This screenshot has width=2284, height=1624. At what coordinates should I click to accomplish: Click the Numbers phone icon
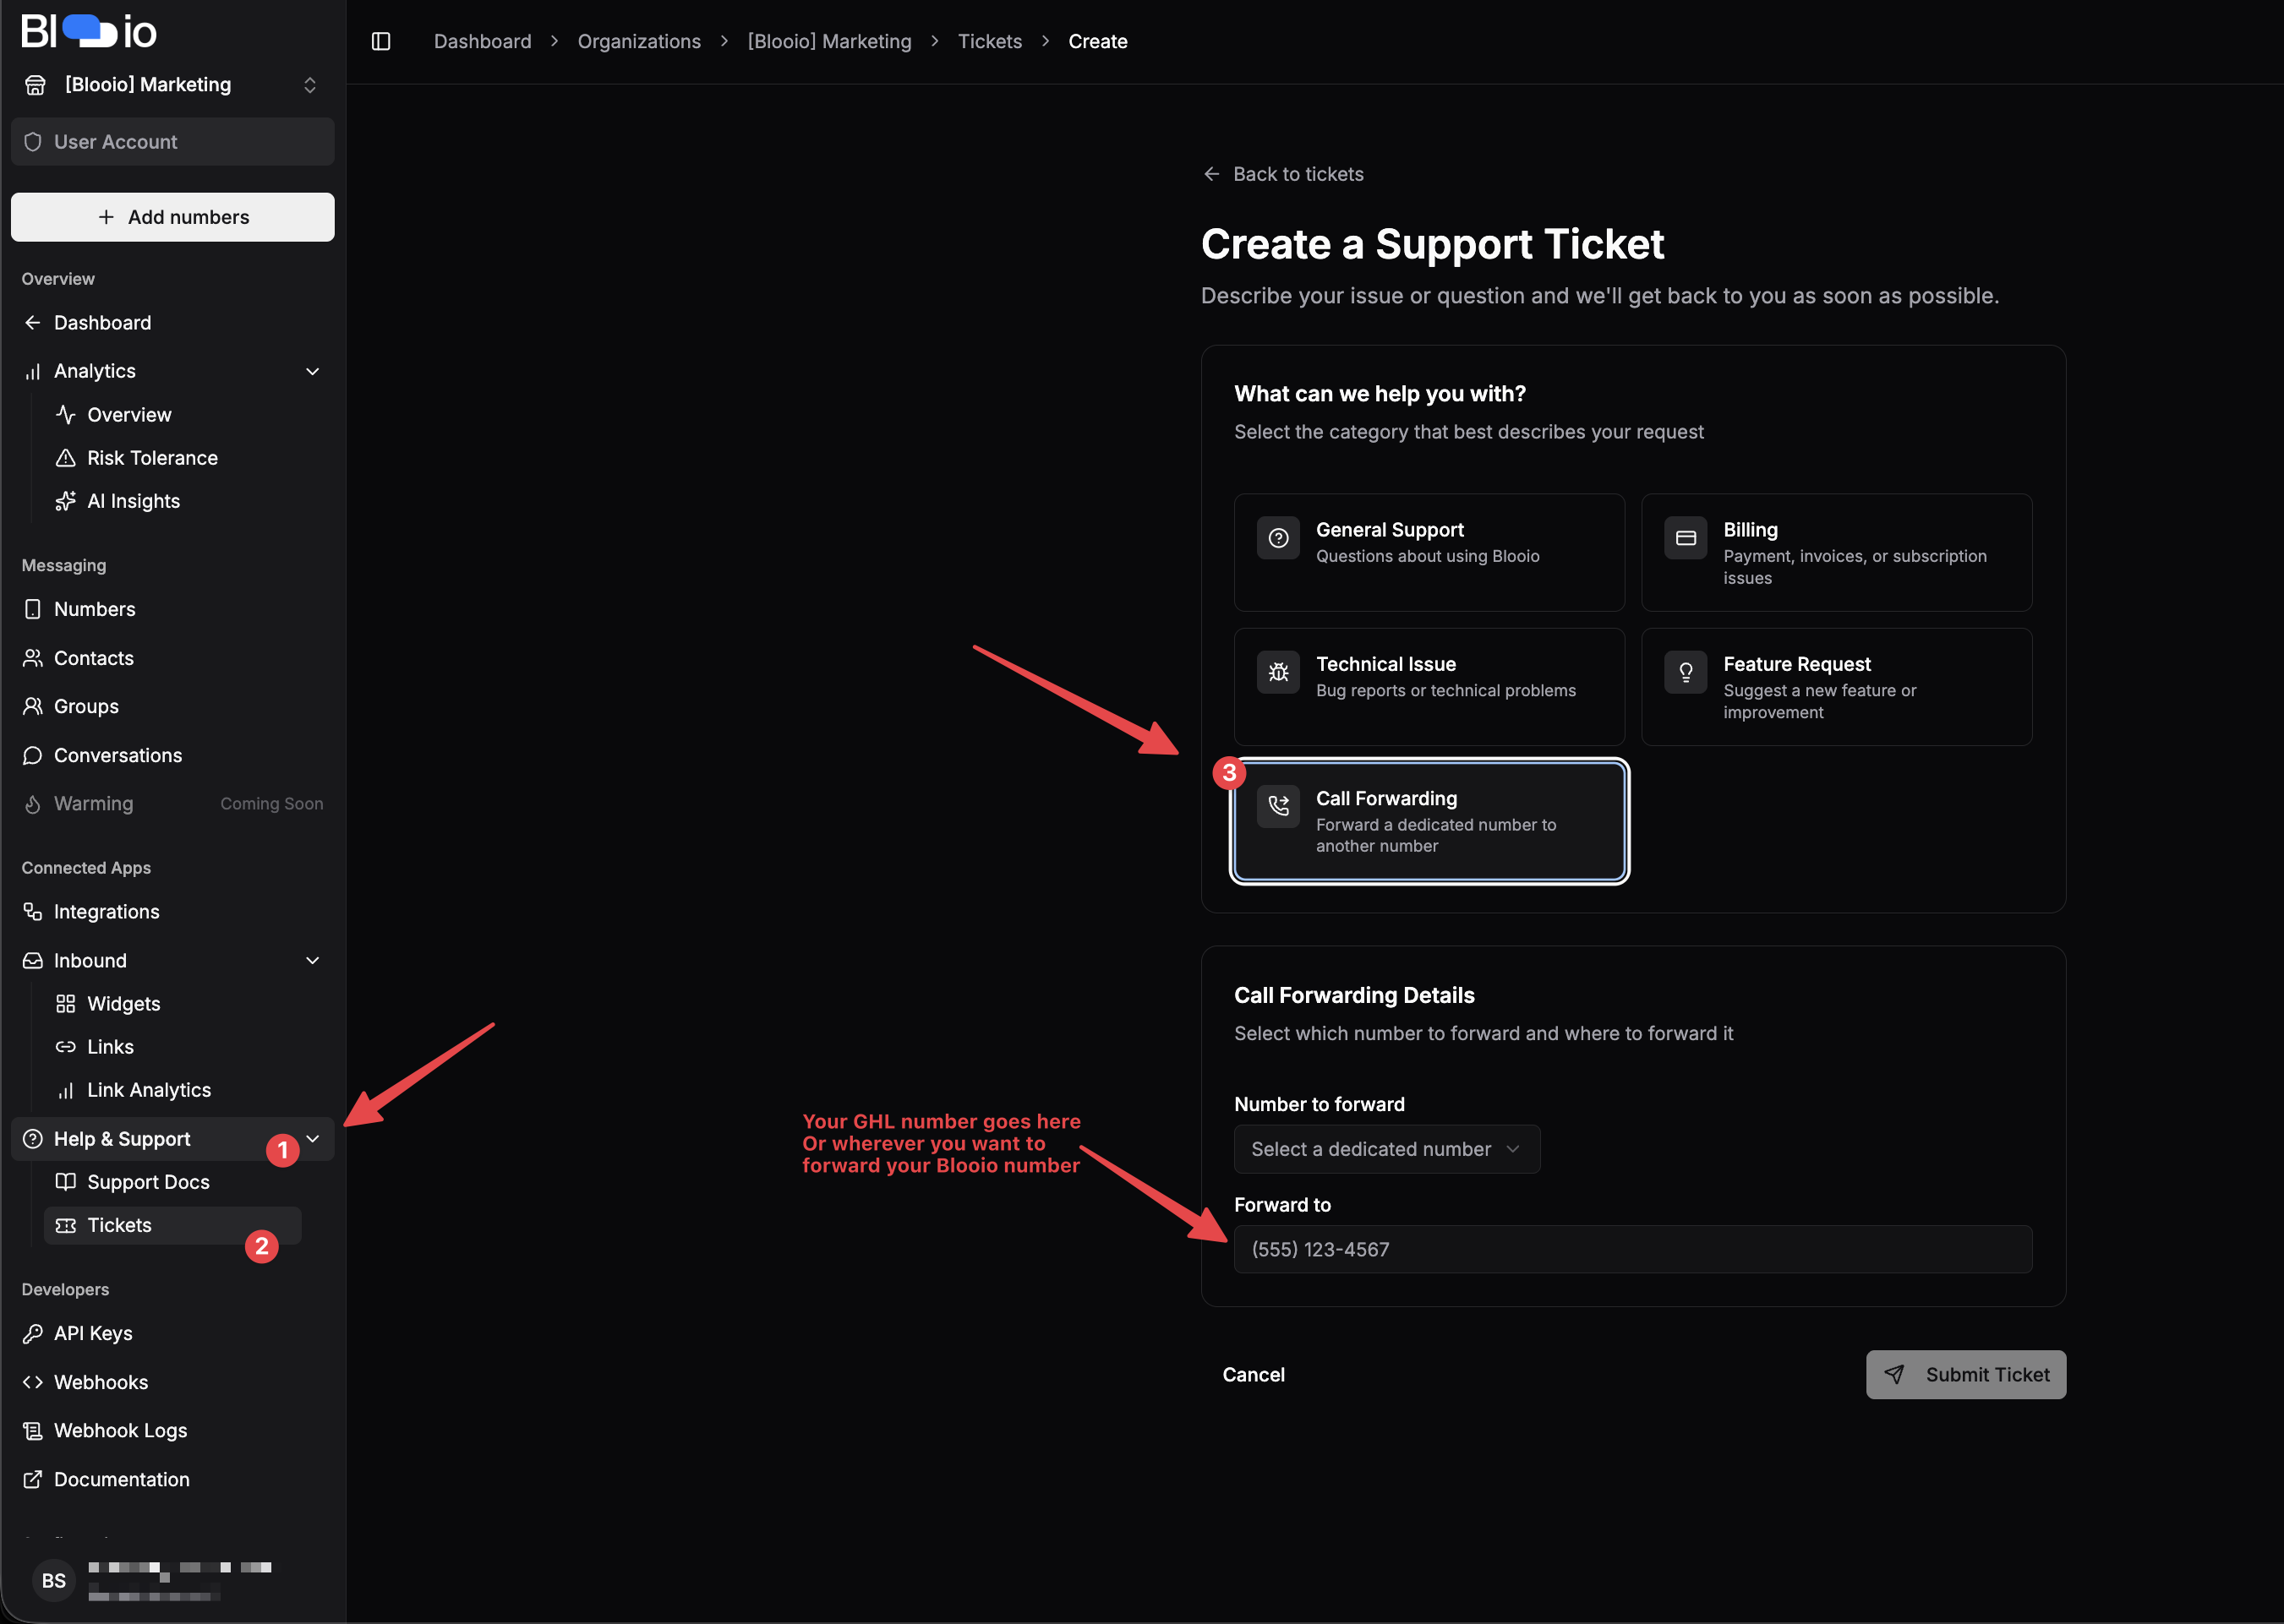coord(33,609)
